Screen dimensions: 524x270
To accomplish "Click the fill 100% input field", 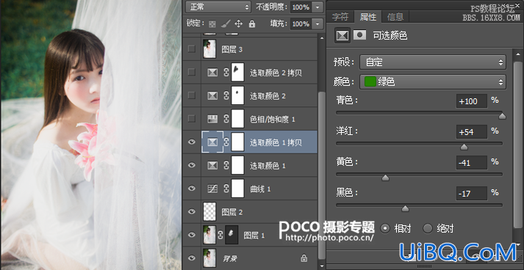I will click(301, 23).
